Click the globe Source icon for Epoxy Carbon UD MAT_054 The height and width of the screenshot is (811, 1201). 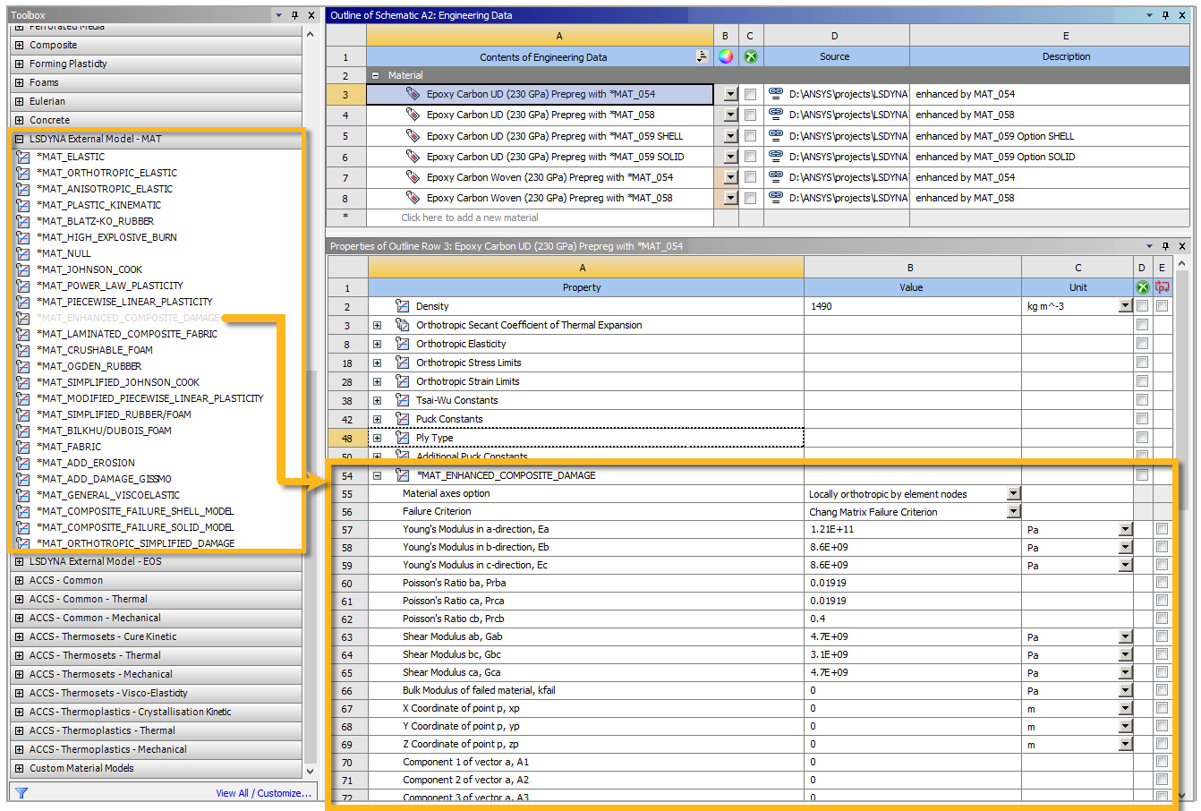pos(775,93)
